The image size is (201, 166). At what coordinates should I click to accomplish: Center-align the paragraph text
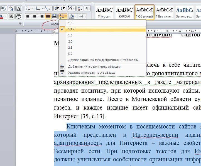[x=35, y=16]
